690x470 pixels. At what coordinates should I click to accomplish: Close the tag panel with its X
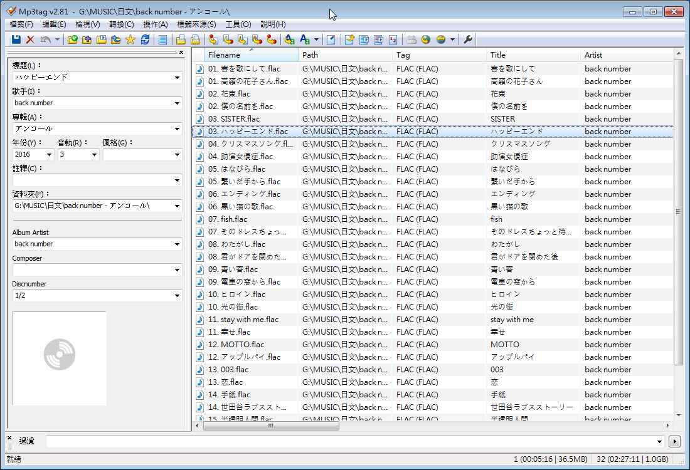point(181,52)
